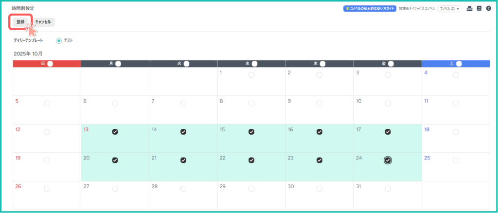Uncheck the October 24 checkbox
498x213 pixels.
388,160
